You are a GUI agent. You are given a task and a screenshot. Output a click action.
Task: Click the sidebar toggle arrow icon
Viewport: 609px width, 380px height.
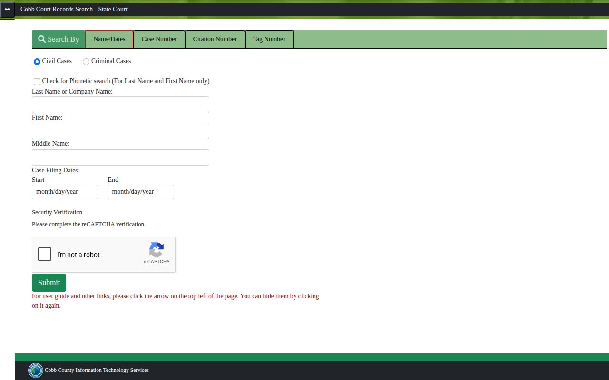click(x=7, y=9)
